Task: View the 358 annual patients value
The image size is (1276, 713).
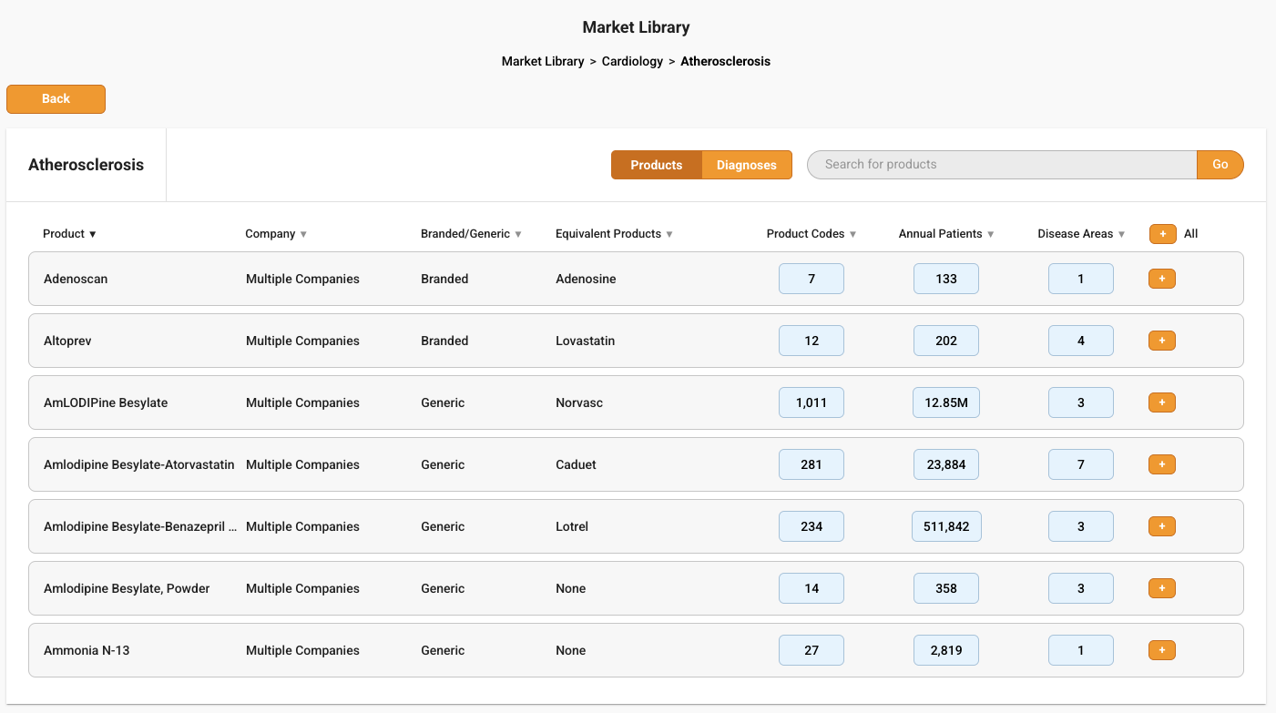Action: [x=946, y=588]
